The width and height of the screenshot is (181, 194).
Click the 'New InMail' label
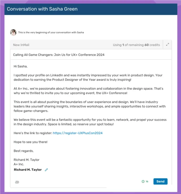click(21, 45)
